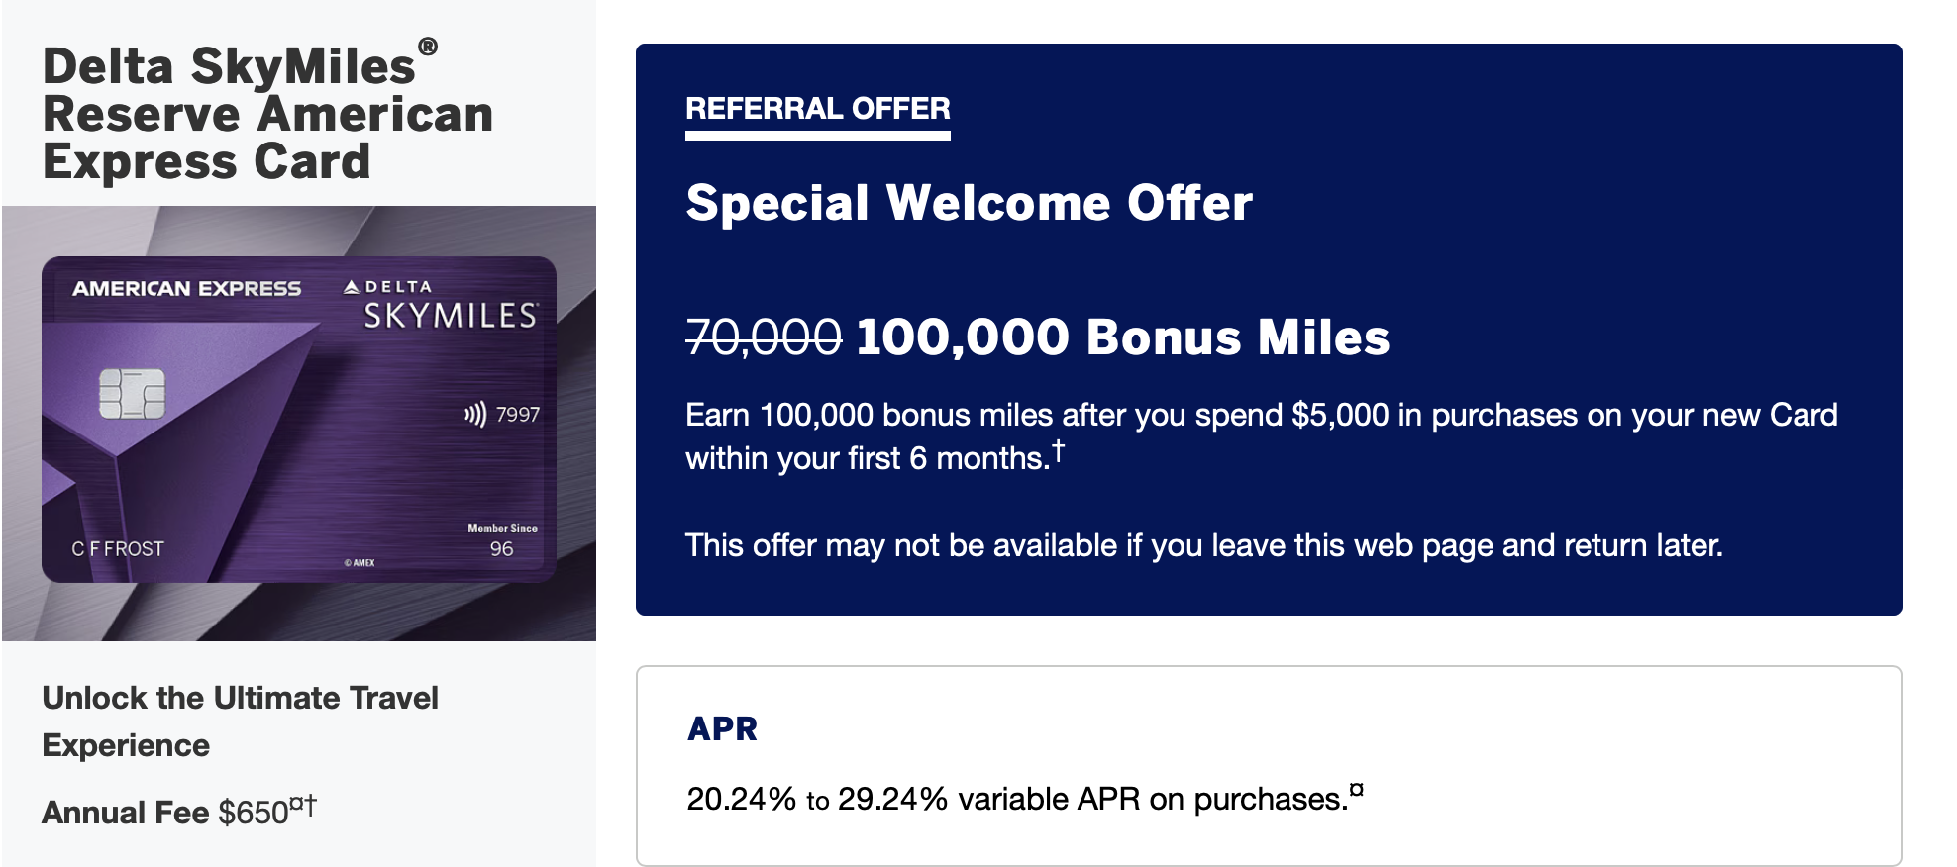Viewport: 1957px width, 867px height.
Task: Click the registered trademark symbol after SkyMiles
Action: (428, 47)
